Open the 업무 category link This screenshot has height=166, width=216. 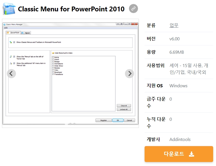[174, 25]
